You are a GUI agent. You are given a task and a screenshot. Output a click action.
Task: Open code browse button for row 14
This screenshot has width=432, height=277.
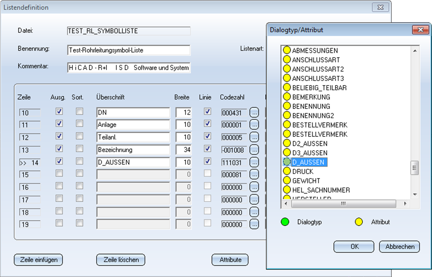coord(254,162)
